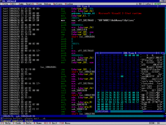Expand the Debug menu
This screenshot has height=125, width=166.
pyautogui.click(x=47, y=4)
